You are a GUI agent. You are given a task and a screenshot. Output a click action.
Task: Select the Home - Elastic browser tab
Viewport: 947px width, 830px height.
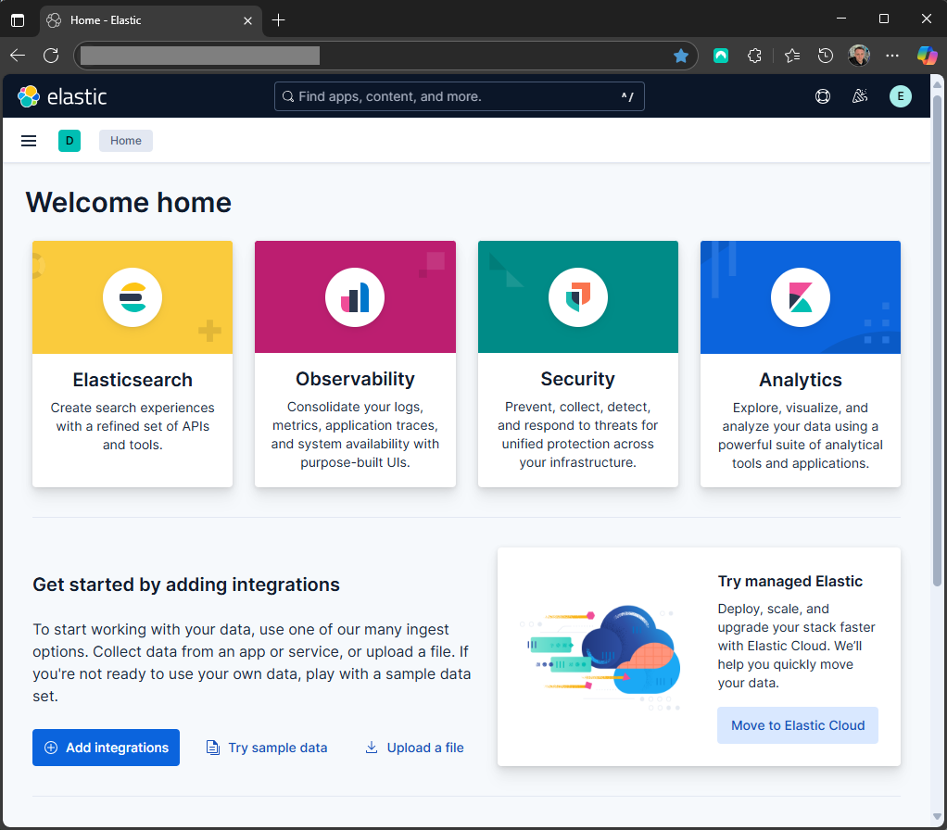coord(151,20)
